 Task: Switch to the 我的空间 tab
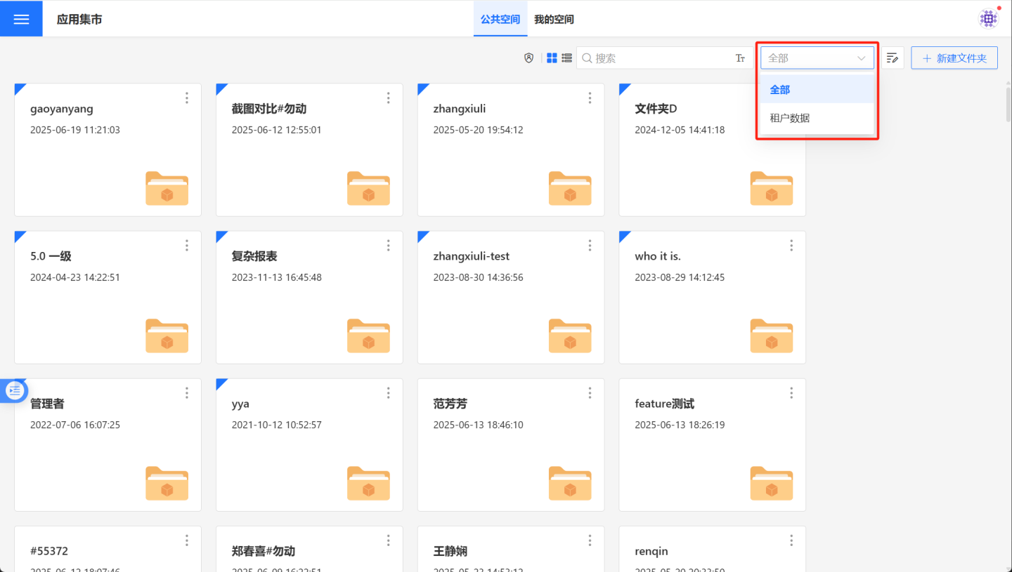(554, 20)
